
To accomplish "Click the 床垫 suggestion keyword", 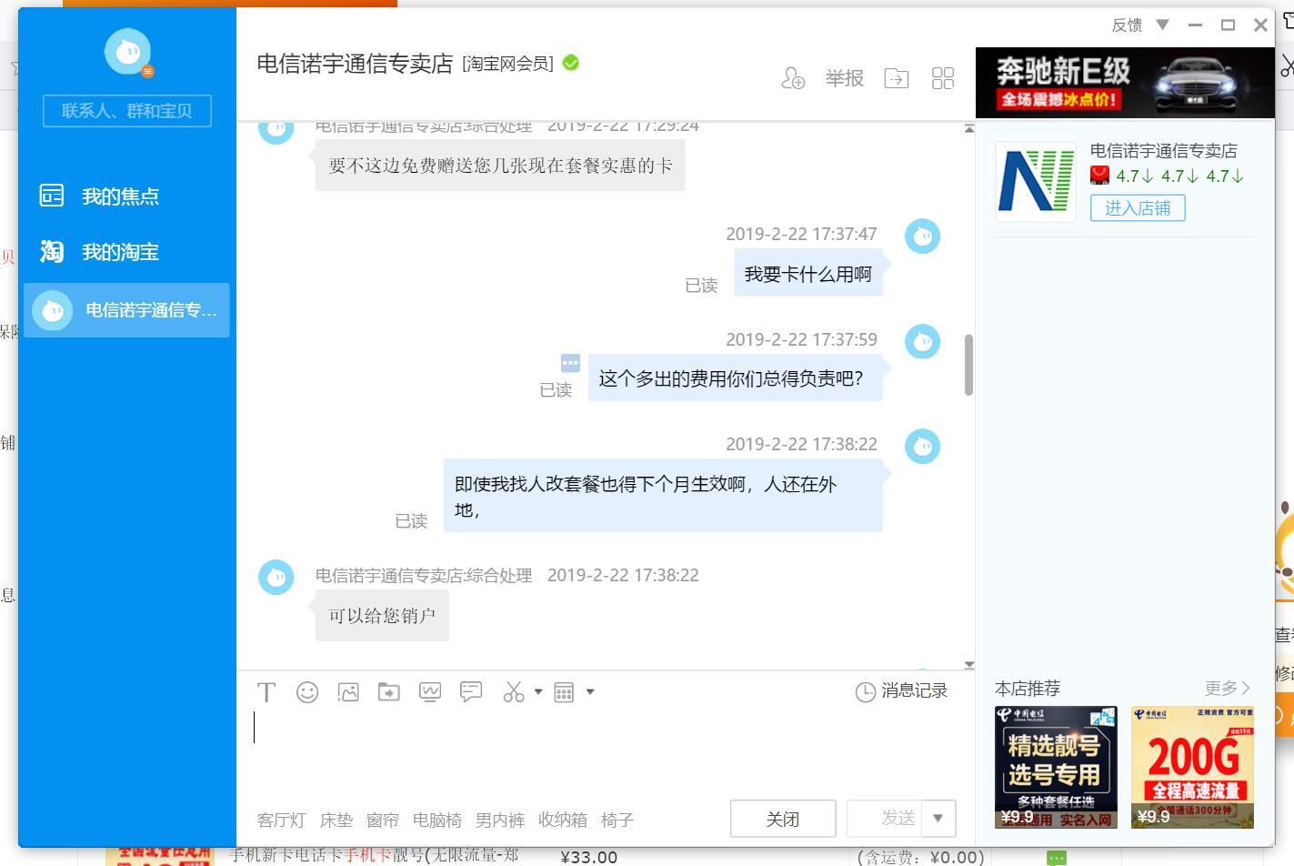I will point(336,821).
